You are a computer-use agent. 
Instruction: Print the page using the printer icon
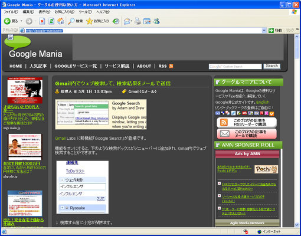coord(138,21)
